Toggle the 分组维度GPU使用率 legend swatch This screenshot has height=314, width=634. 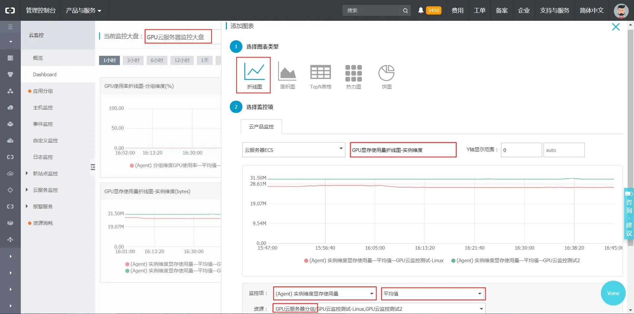pos(132,165)
